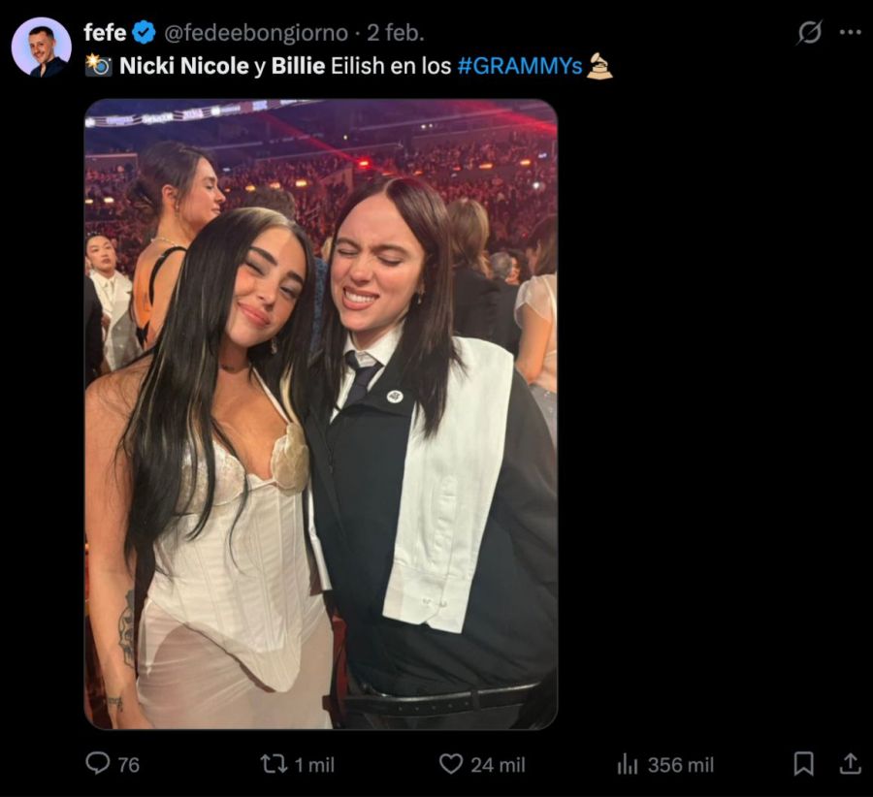Open the three-dot more options menu
Image resolution: width=873 pixels, height=797 pixels.
(849, 31)
